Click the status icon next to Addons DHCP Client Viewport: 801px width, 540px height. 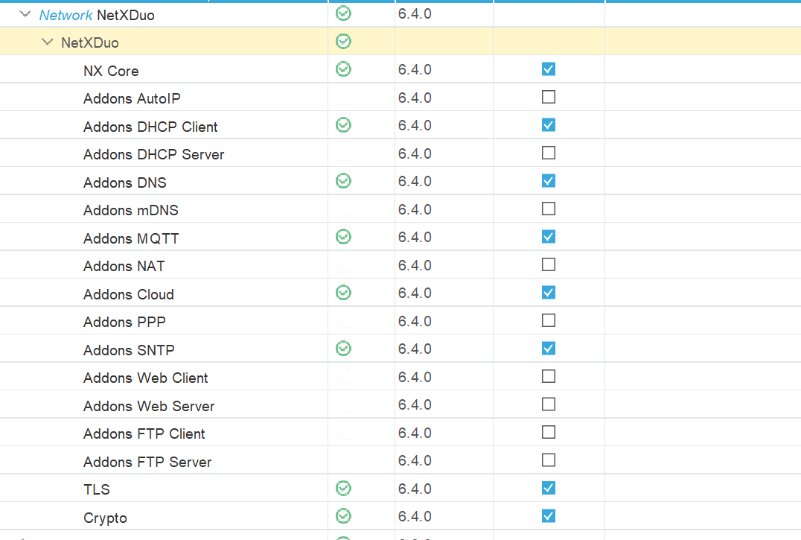[x=343, y=124]
